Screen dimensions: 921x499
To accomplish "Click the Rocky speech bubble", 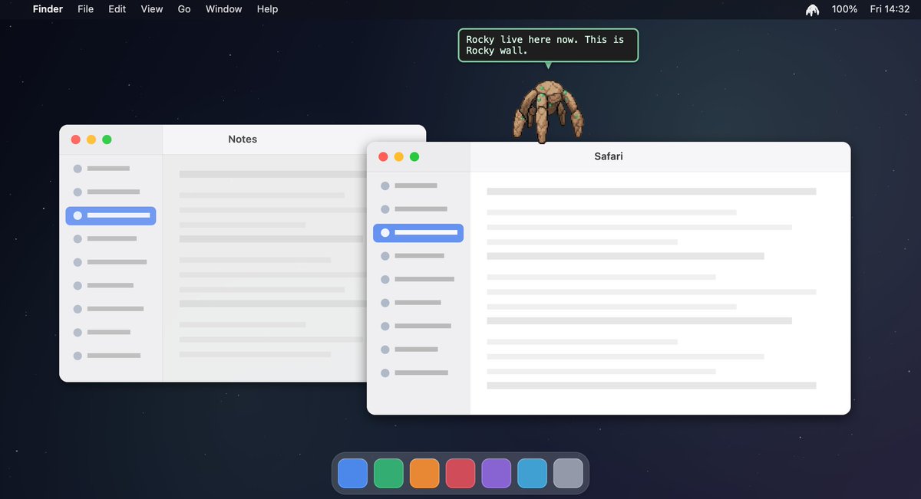I will pyautogui.click(x=548, y=45).
